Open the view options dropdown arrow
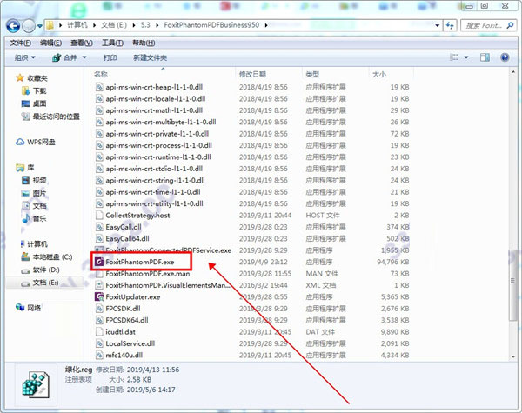 point(466,57)
